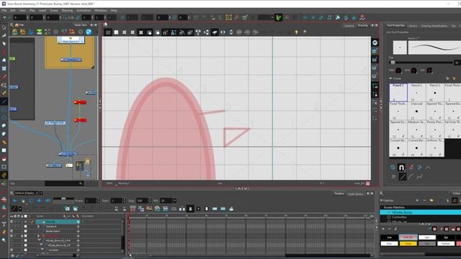
Task: Click the light bulb Light Table icon
Action: [x=296, y=32]
